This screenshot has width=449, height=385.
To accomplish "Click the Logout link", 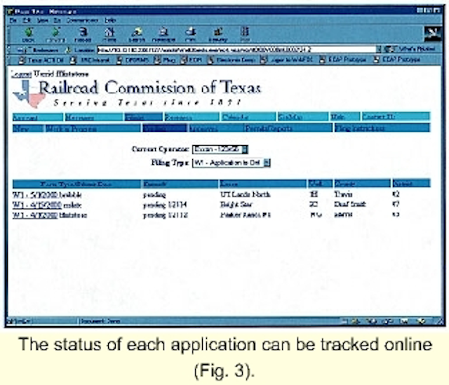I will click(21, 74).
